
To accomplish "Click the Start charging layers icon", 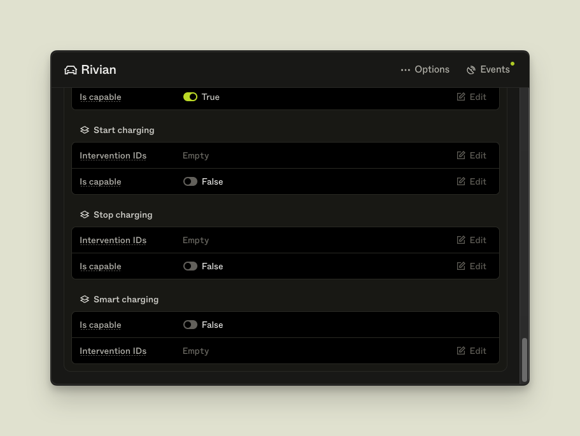I will point(85,130).
